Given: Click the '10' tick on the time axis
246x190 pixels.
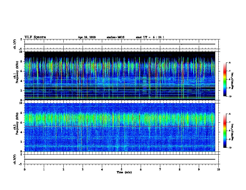Looking at the screenshot, I should pyautogui.click(x=218, y=169).
